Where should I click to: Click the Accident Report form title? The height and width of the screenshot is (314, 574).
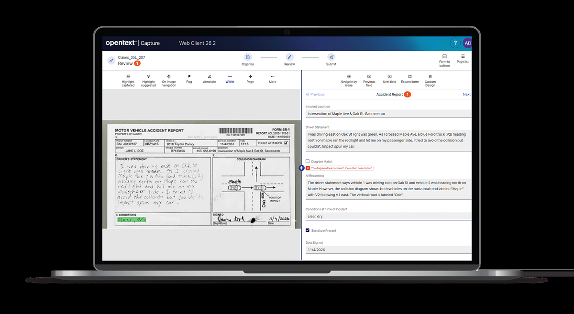pos(389,95)
